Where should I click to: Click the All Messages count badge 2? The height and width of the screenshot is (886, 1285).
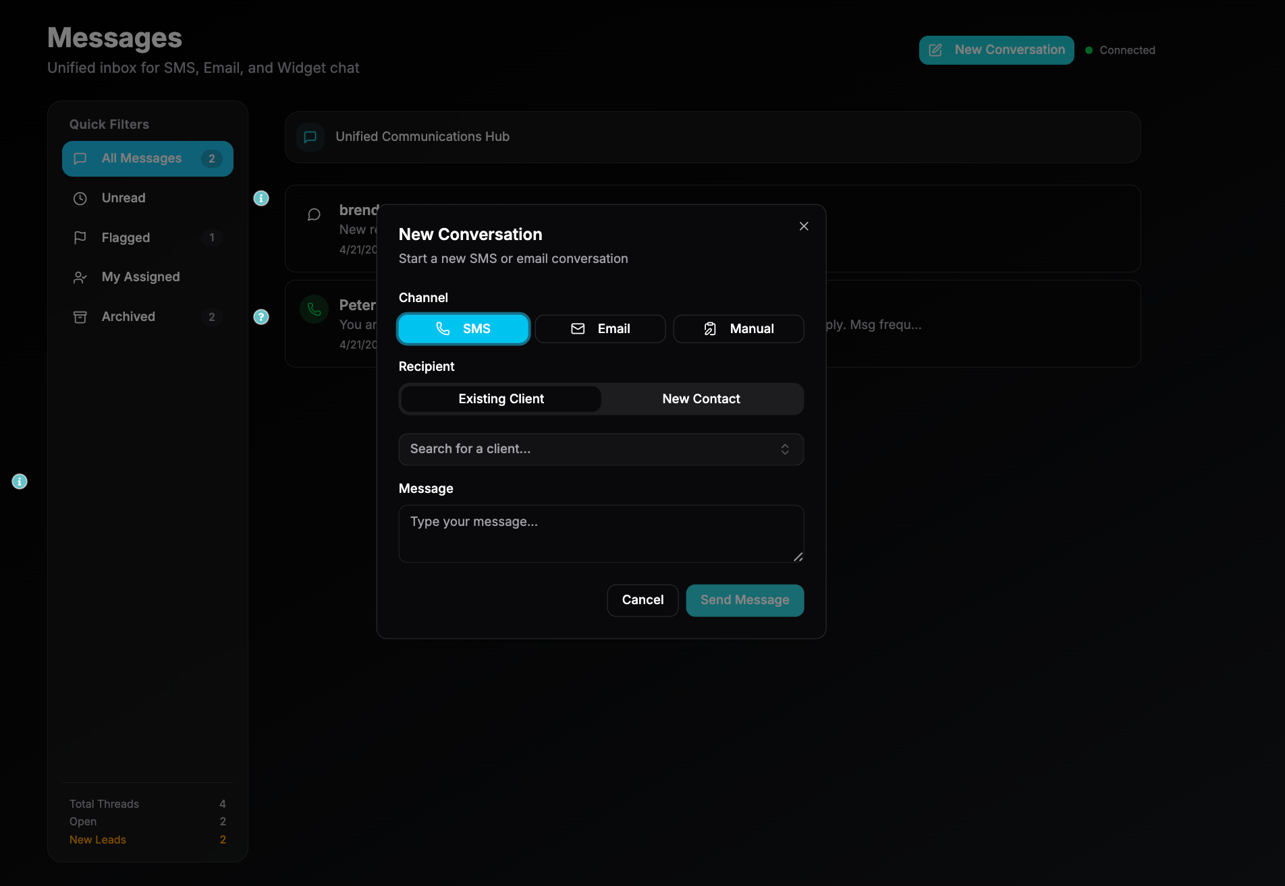tap(212, 158)
